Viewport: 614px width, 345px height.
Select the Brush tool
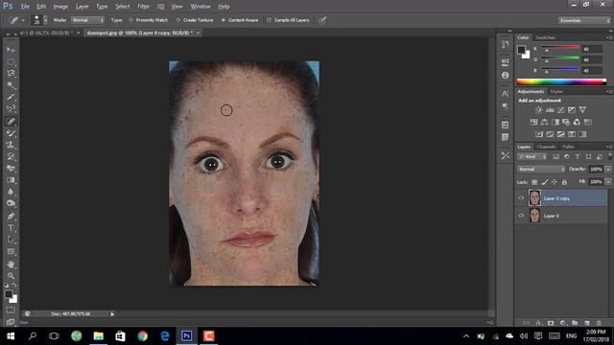11,133
